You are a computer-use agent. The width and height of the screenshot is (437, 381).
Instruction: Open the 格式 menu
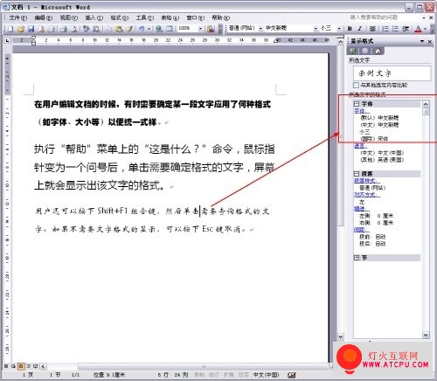pyautogui.click(x=120, y=17)
